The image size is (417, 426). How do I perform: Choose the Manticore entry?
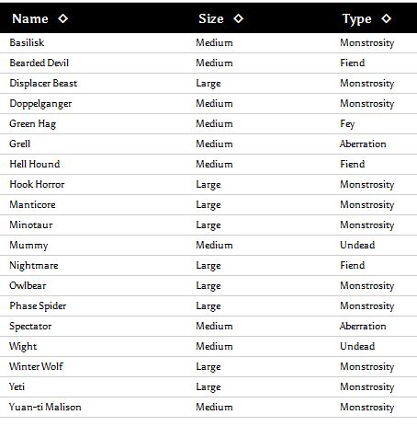pyautogui.click(x=32, y=204)
